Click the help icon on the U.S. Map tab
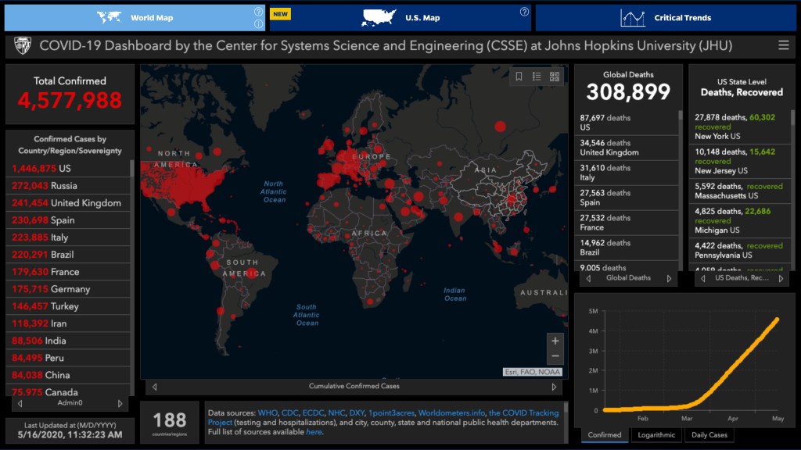 524,12
